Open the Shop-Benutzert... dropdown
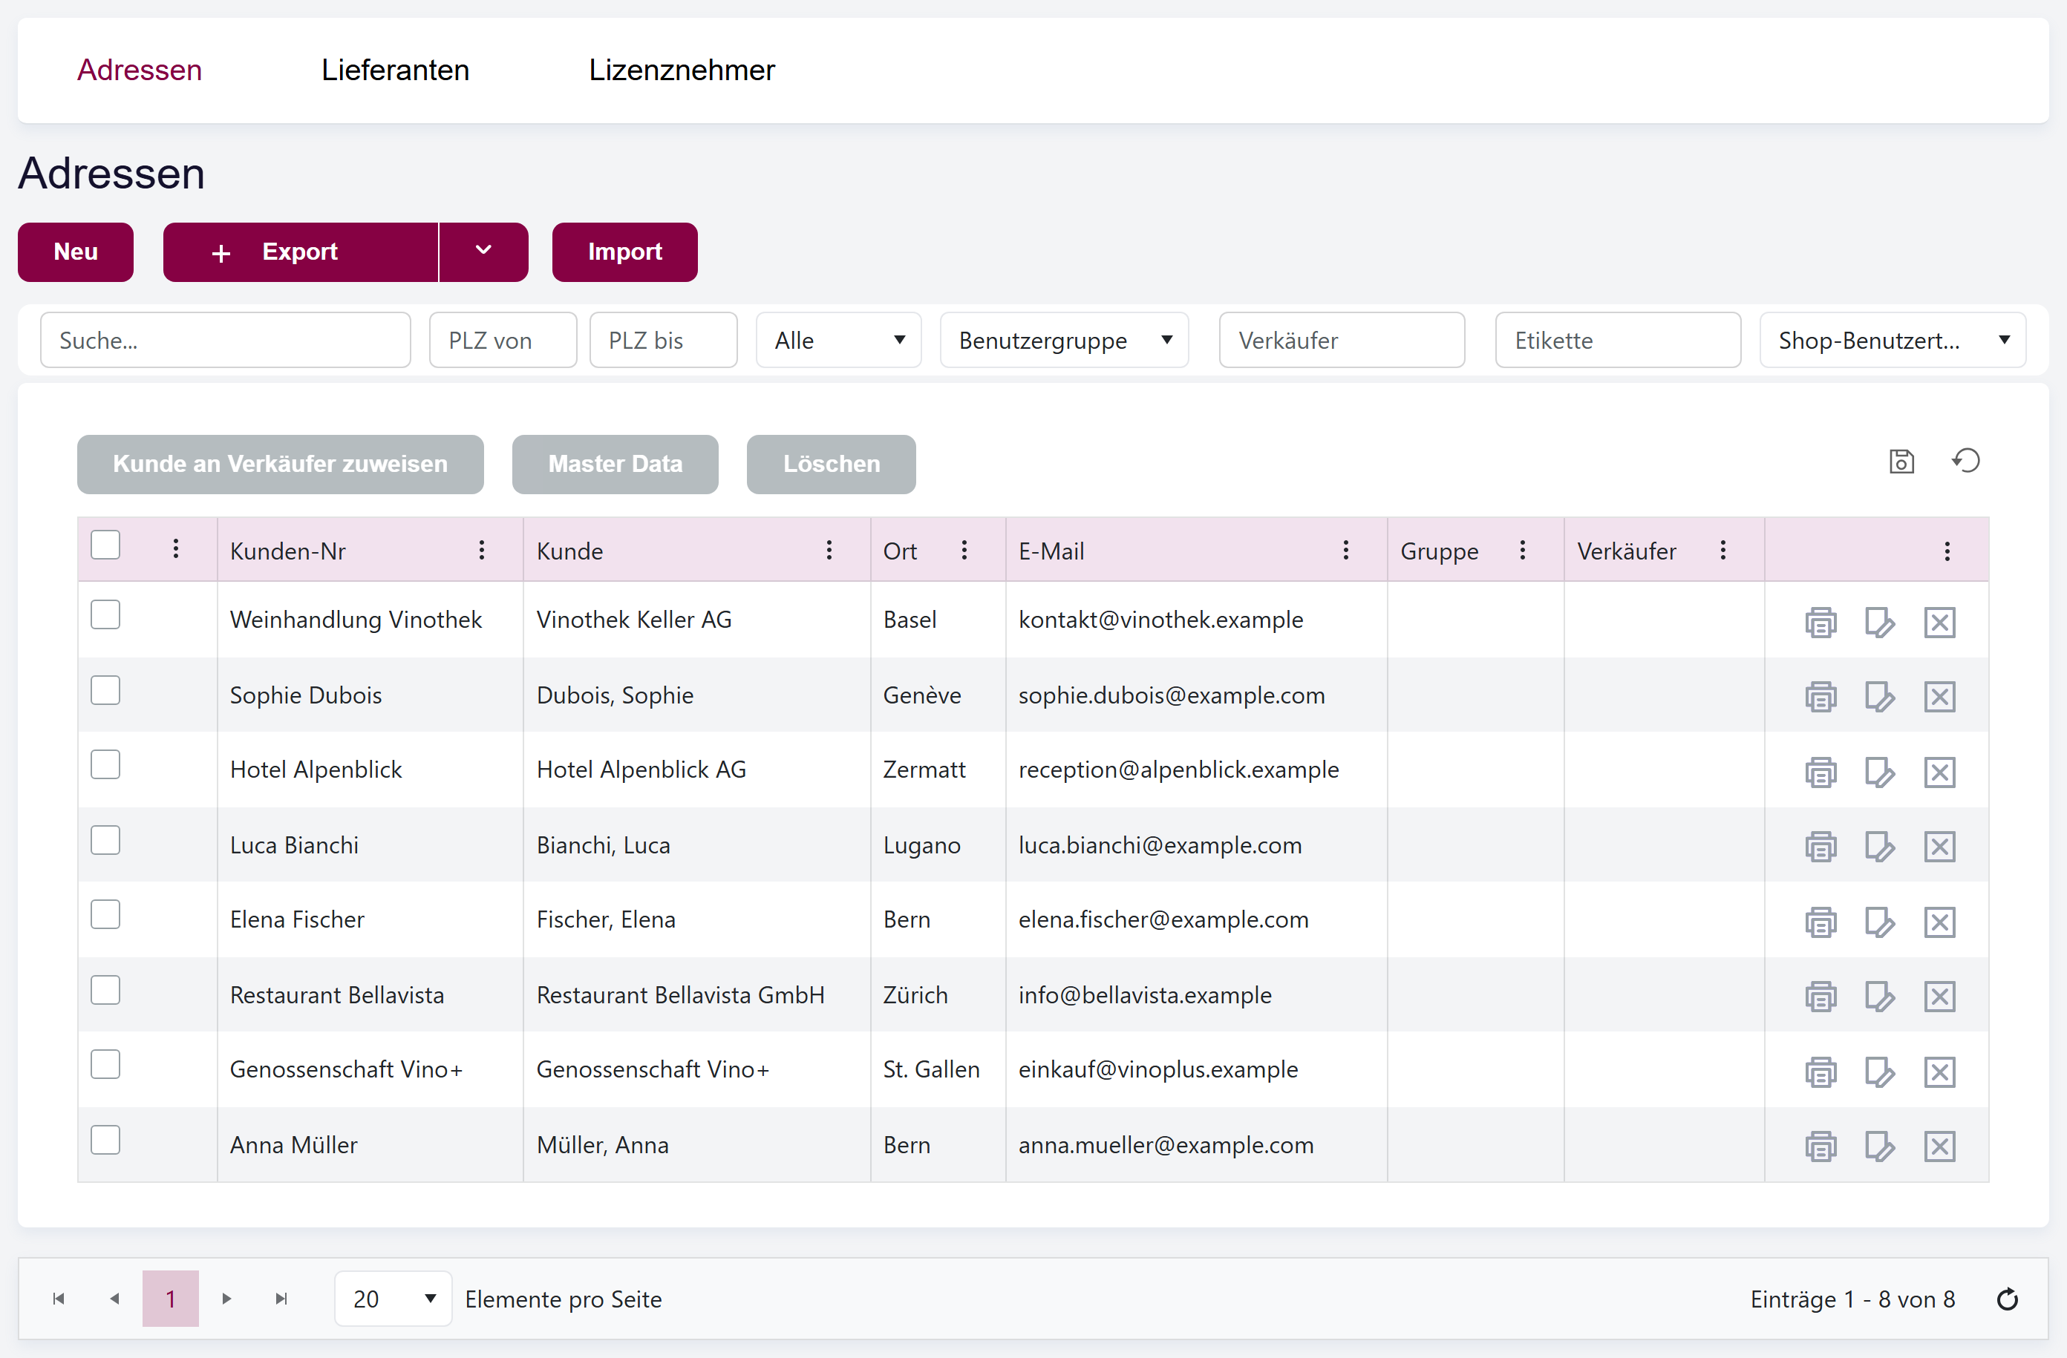2067x1358 pixels. click(x=1893, y=341)
